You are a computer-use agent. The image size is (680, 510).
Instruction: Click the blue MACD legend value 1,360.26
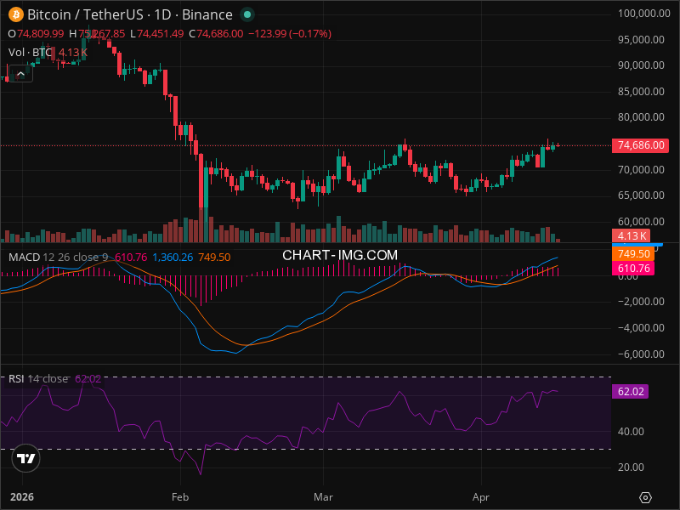tap(173, 258)
